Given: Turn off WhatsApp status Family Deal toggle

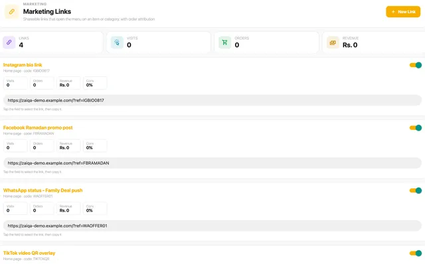Looking at the screenshot, I should click(416, 190).
